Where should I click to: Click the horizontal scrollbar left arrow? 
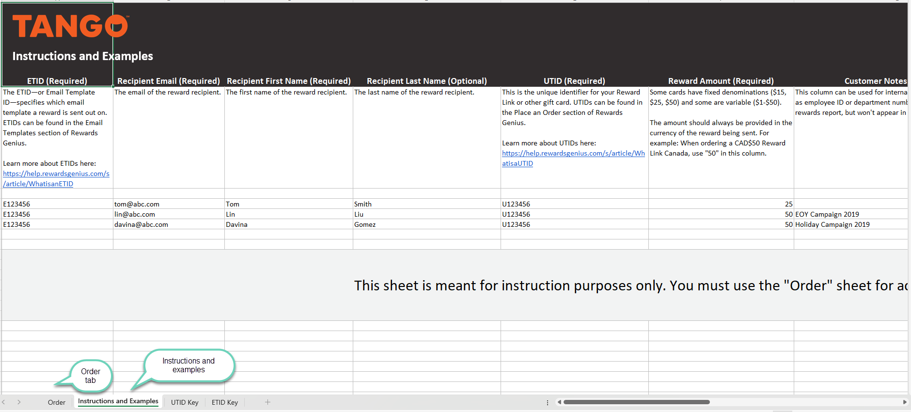[x=559, y=402]
